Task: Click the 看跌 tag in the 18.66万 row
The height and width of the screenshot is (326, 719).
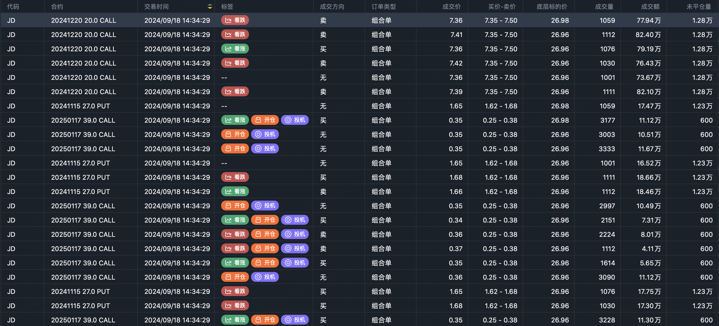Action: coord(235,177)
